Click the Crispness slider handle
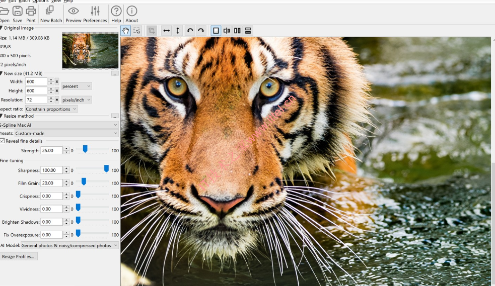This screenshot has width=495, height=286. click(78, 195)
